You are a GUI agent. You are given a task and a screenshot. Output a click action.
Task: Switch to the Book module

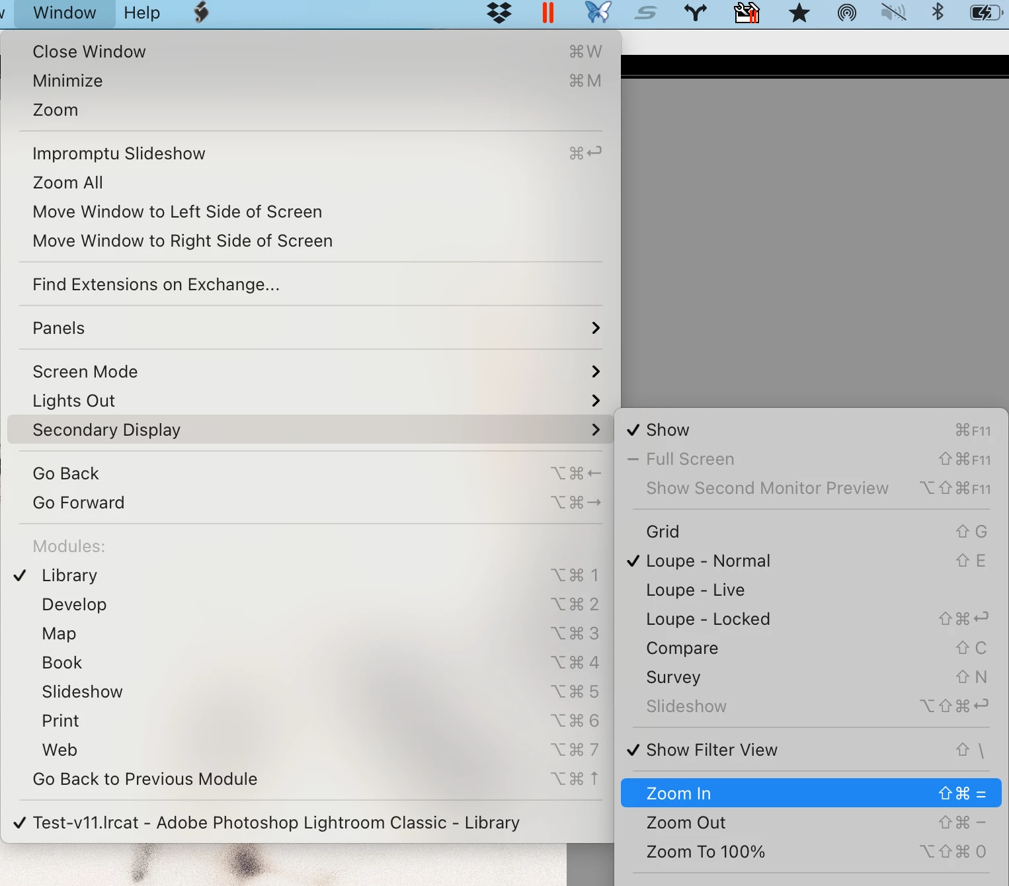[311, 663]
